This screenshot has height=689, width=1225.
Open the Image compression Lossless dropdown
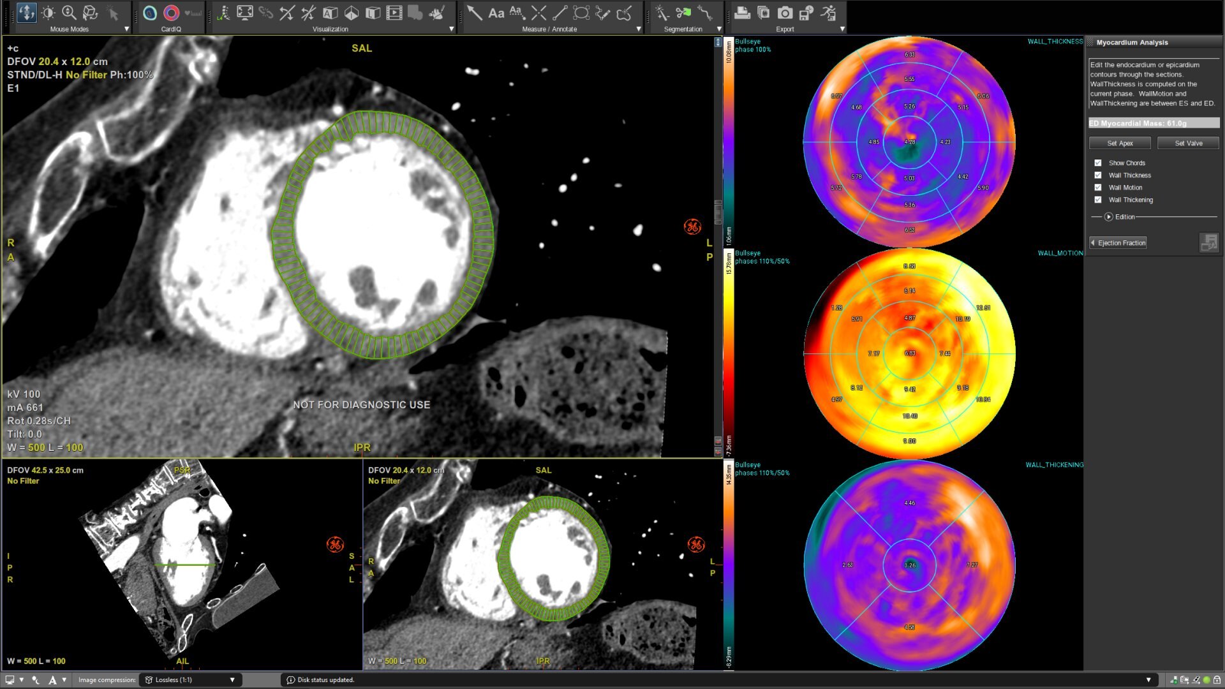[232, 680]
